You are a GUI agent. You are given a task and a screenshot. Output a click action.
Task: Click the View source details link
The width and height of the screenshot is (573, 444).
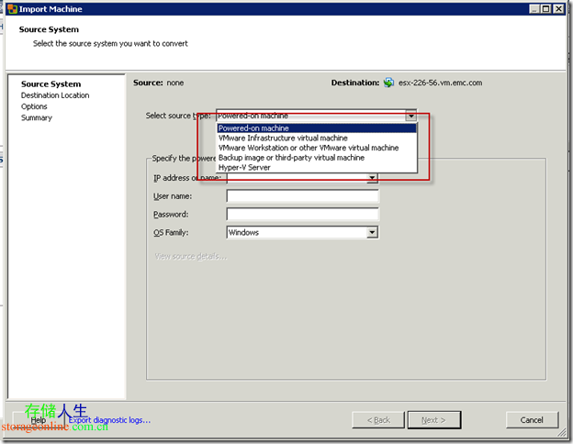click(191, 256)
